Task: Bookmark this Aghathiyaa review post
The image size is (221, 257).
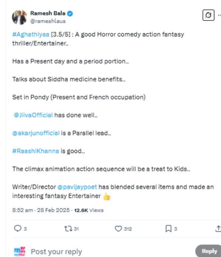Action: tap(168, 229)
